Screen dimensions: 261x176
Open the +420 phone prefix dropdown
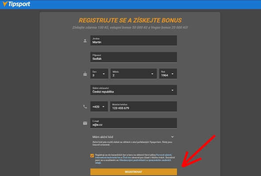99,107
